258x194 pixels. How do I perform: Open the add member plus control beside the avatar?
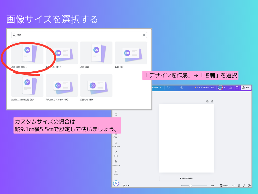[225, 88]
